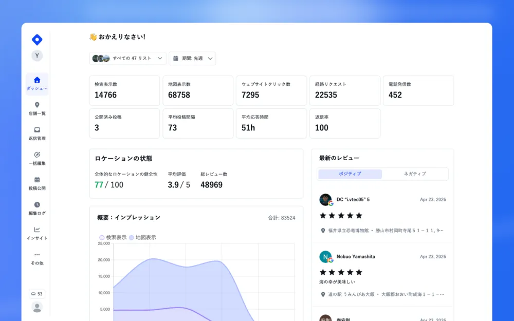
Task: Click 最新のレビュー heading
Action: (339, 158)
